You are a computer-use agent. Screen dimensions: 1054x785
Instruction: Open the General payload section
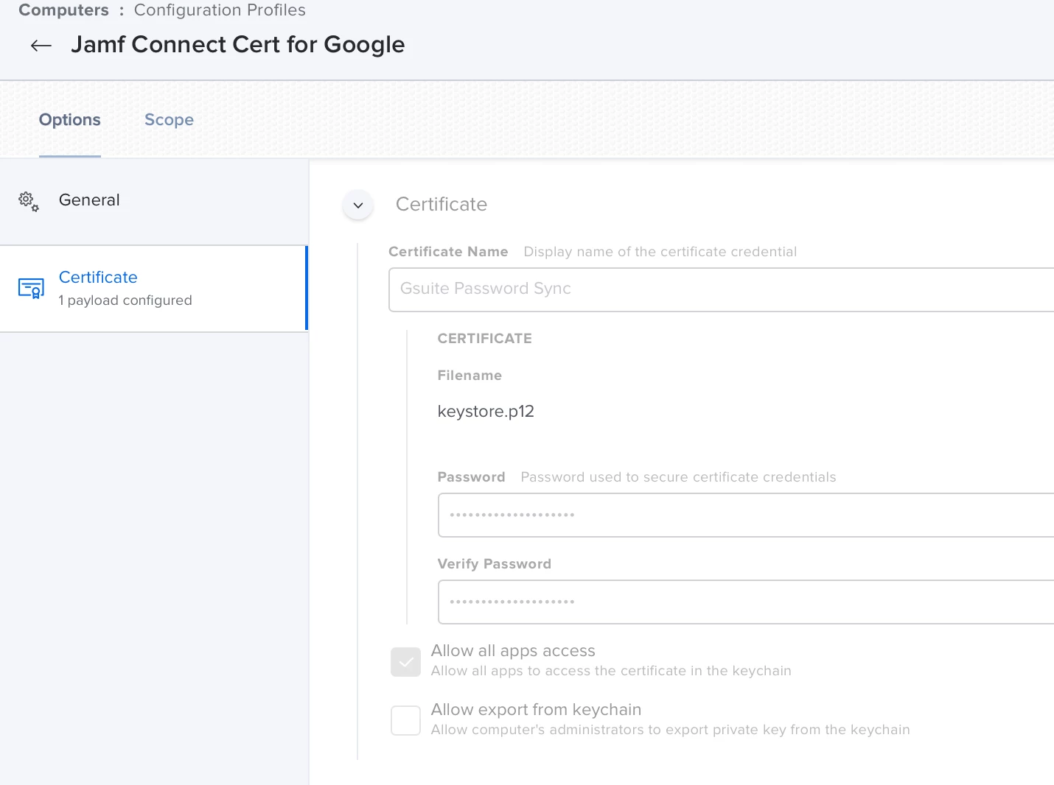(x=154, y=201)
